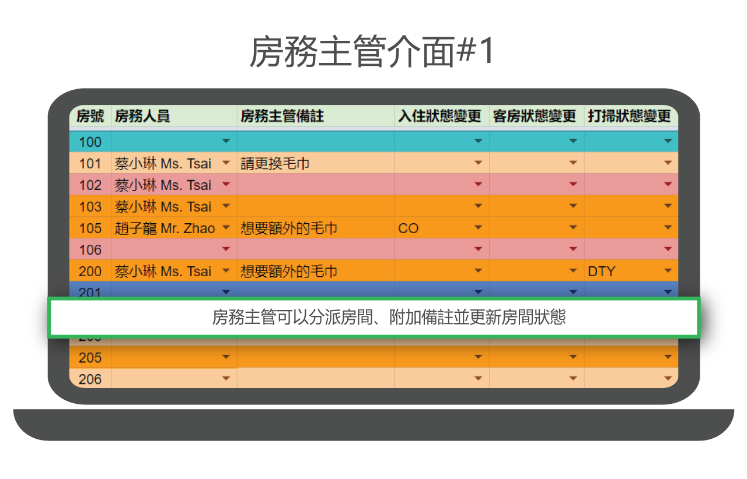Open 客房狀態變更 dropdown for room 100

pyautogui.click(x=573, y=142)
